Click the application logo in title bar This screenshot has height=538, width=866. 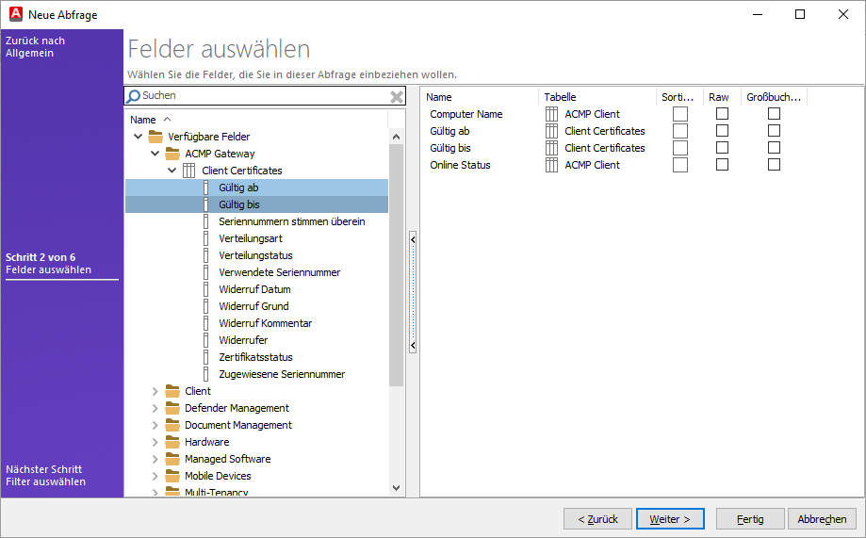(16, 14)
